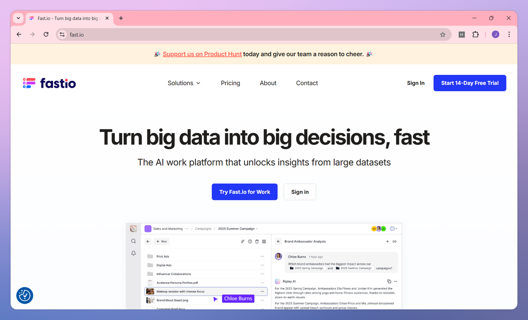Image resolution: width=528 pixels, height=320 pixels.
Task: Open the Pricing page from the navigation
Action: click(230, 83)
